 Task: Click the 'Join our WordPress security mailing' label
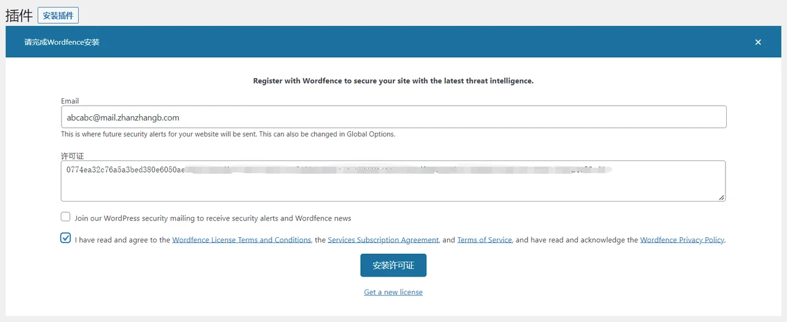(x=213, y=218)
